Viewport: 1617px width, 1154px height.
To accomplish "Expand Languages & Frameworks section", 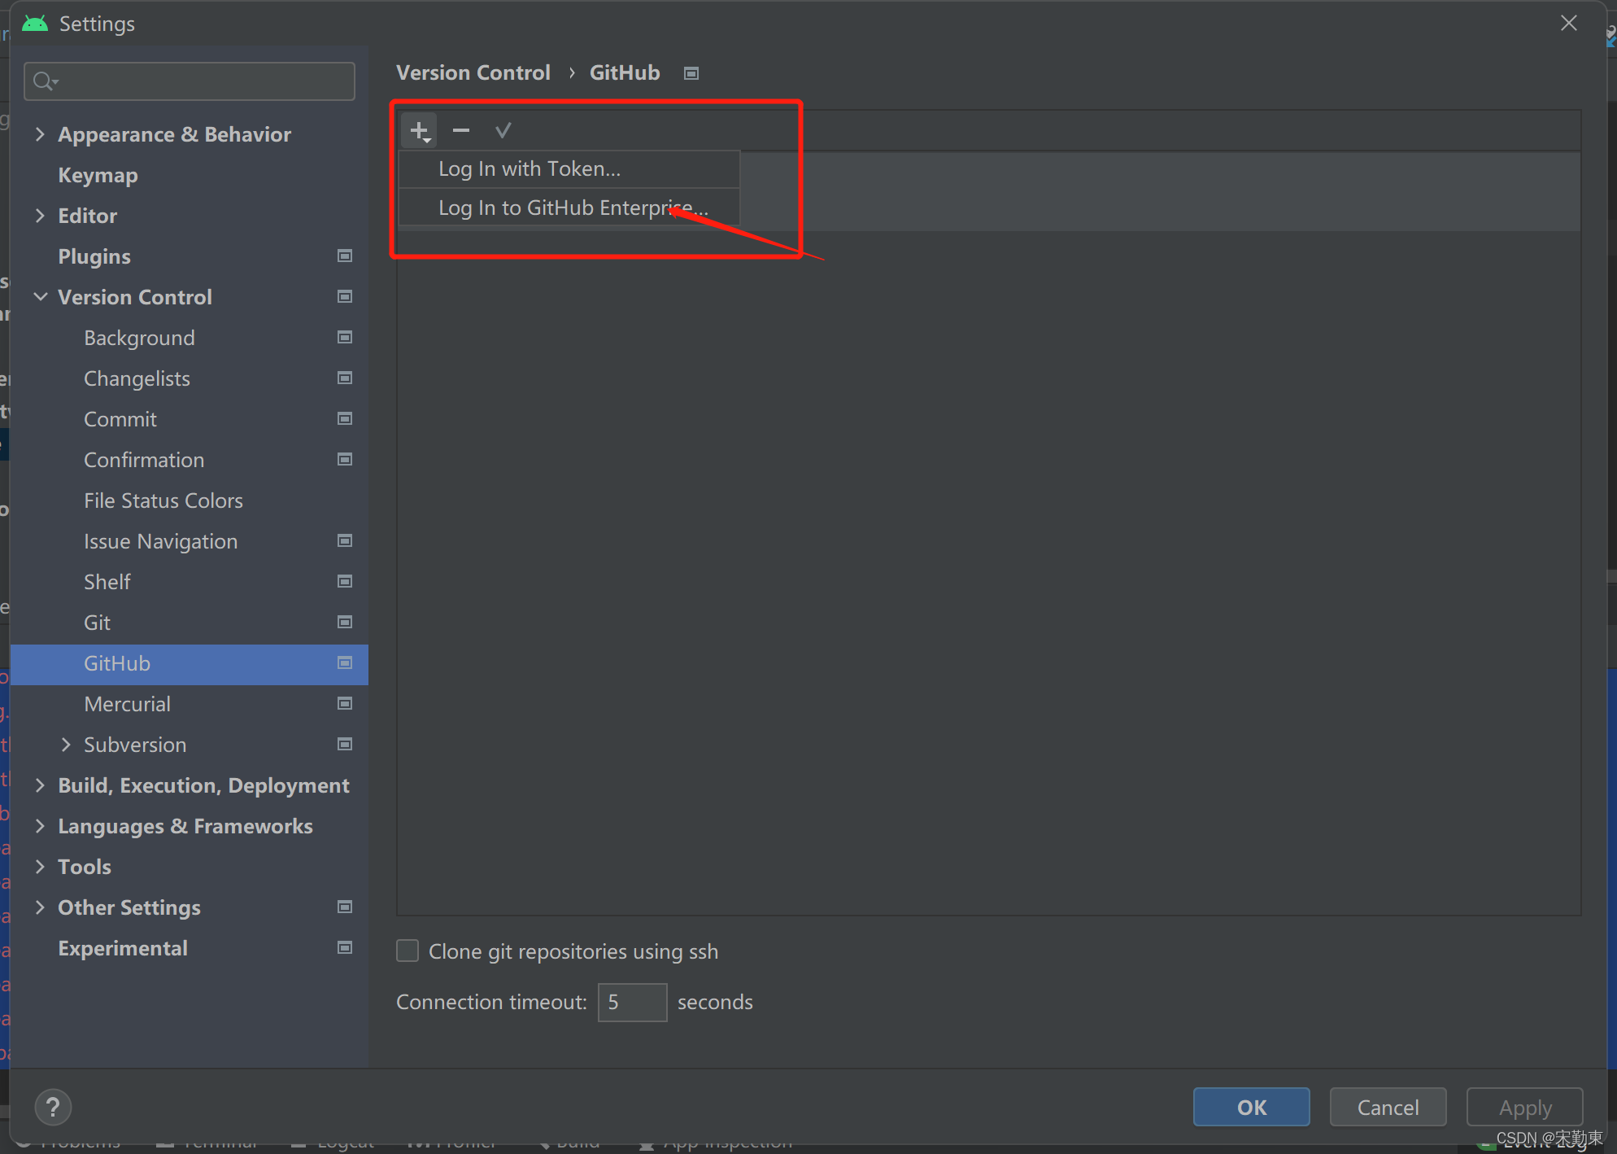I will tap(40, 826).
